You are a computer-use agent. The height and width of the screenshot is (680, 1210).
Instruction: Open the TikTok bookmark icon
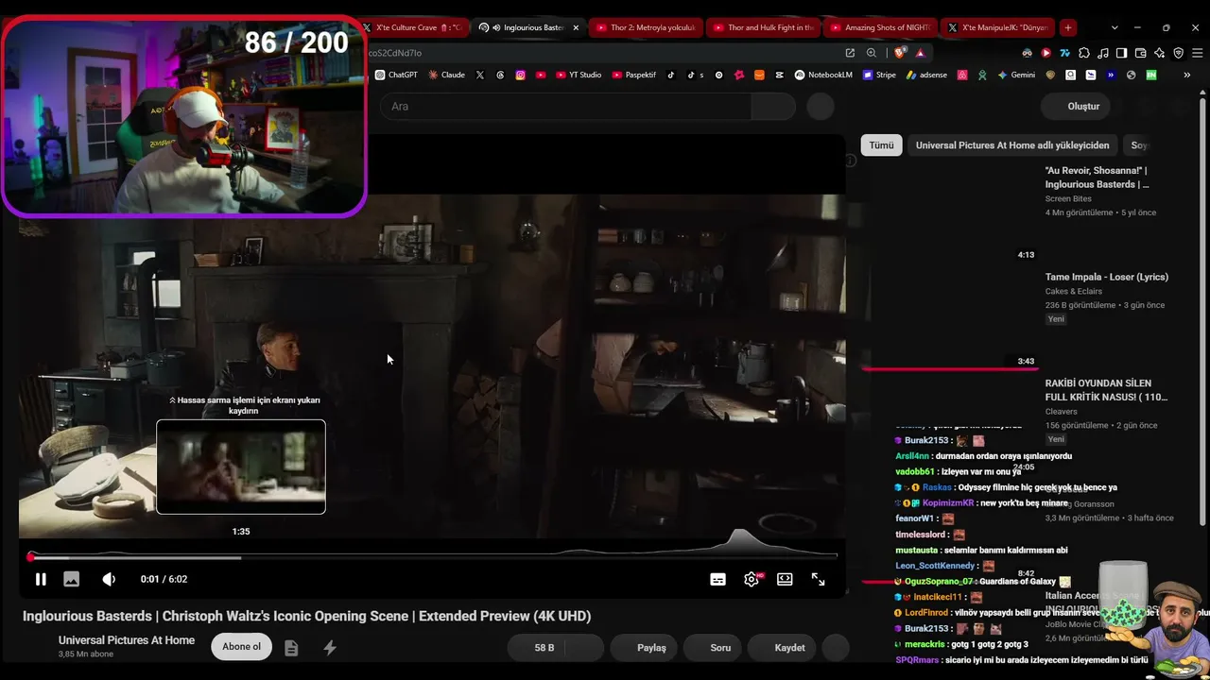[671, 75]
